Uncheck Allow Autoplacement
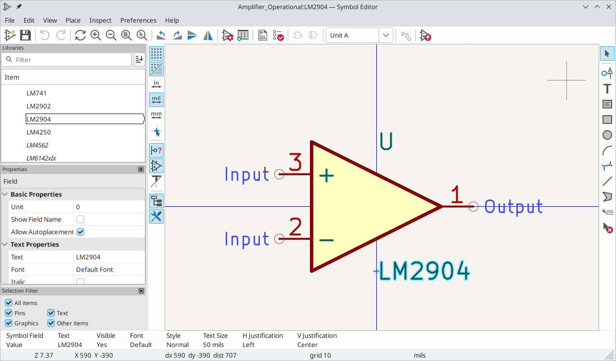The width and height of the screenshot is (616, 361). pos(80,232)
